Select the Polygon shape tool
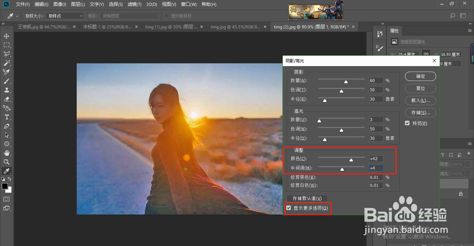 [7, 144]
